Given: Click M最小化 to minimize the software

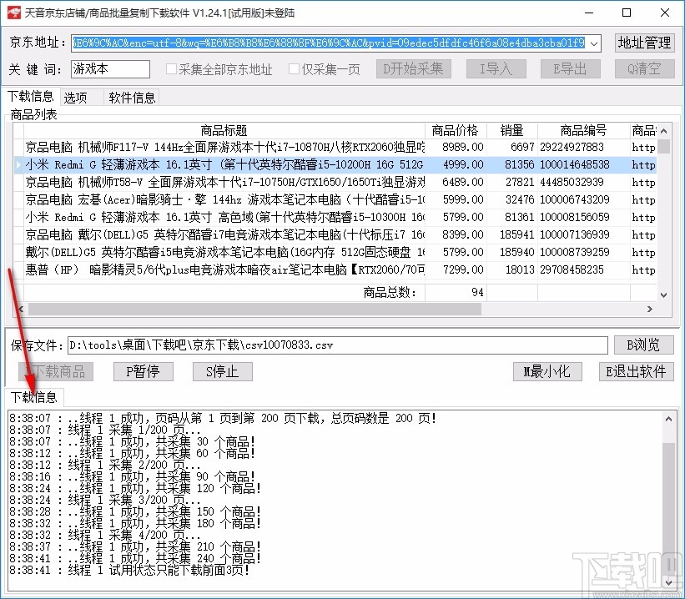Looking at the screenshot, I should tap(546, 371).
